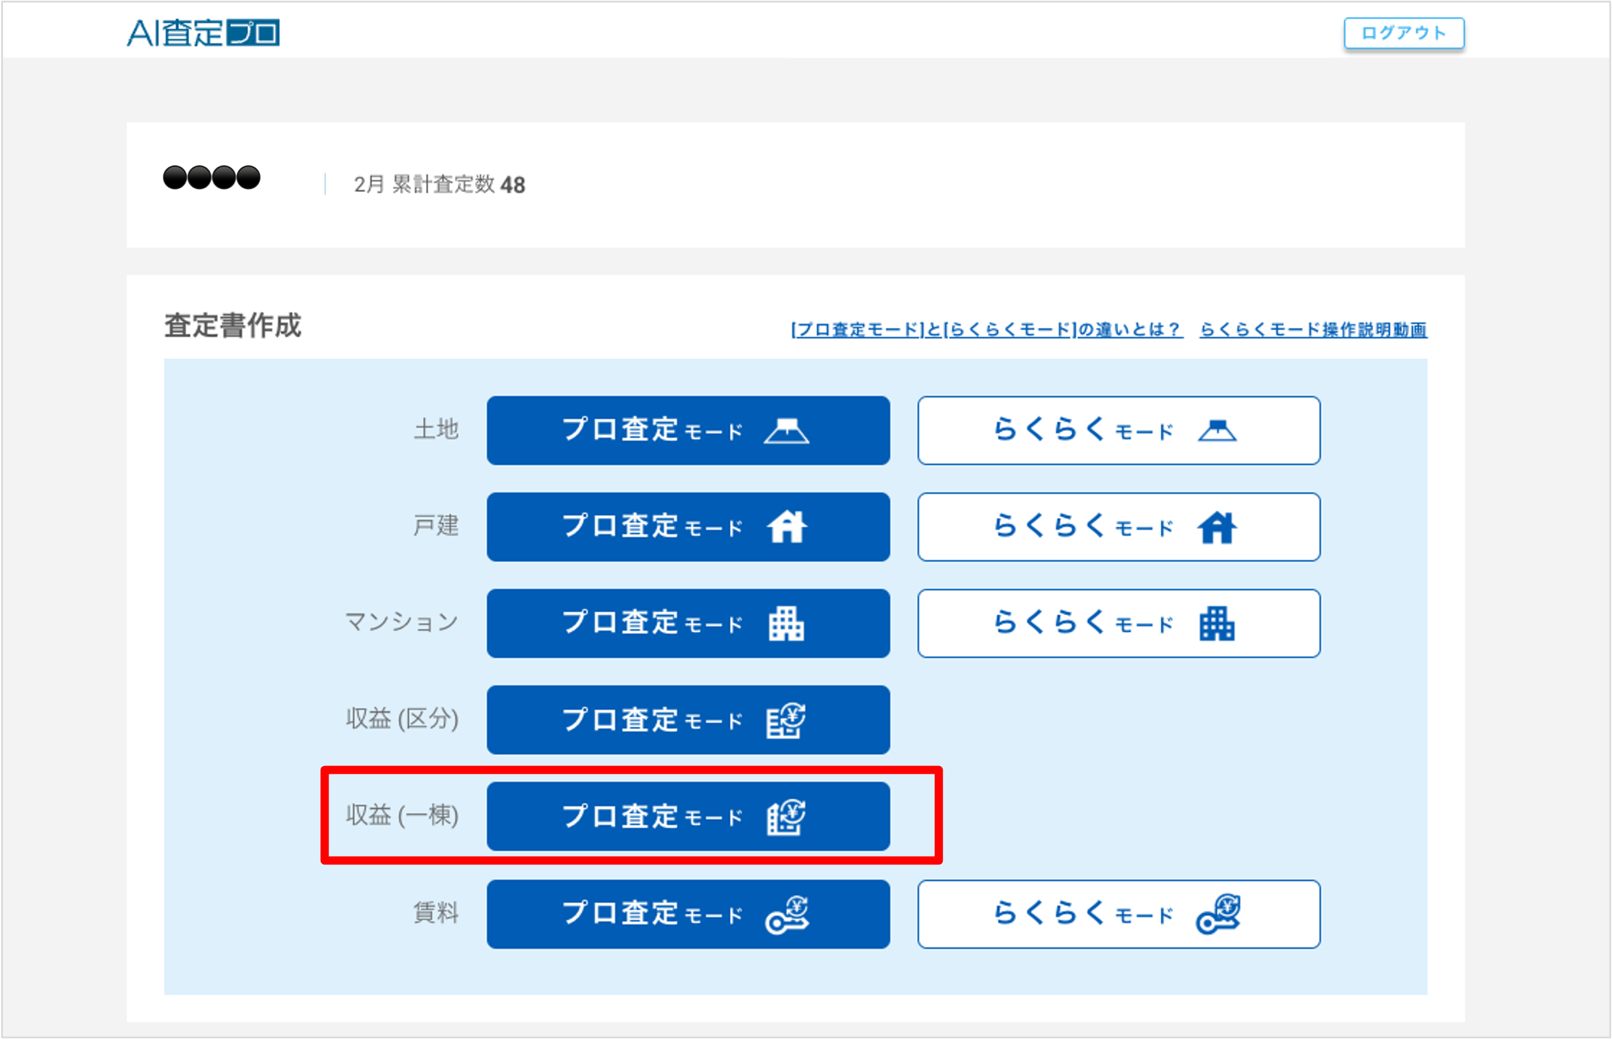Image resolution: width=1612 pixels, height=1039 pixels.
Task: Click the land icon on 土地 らくらくモード button
Action: (1216, 430)
